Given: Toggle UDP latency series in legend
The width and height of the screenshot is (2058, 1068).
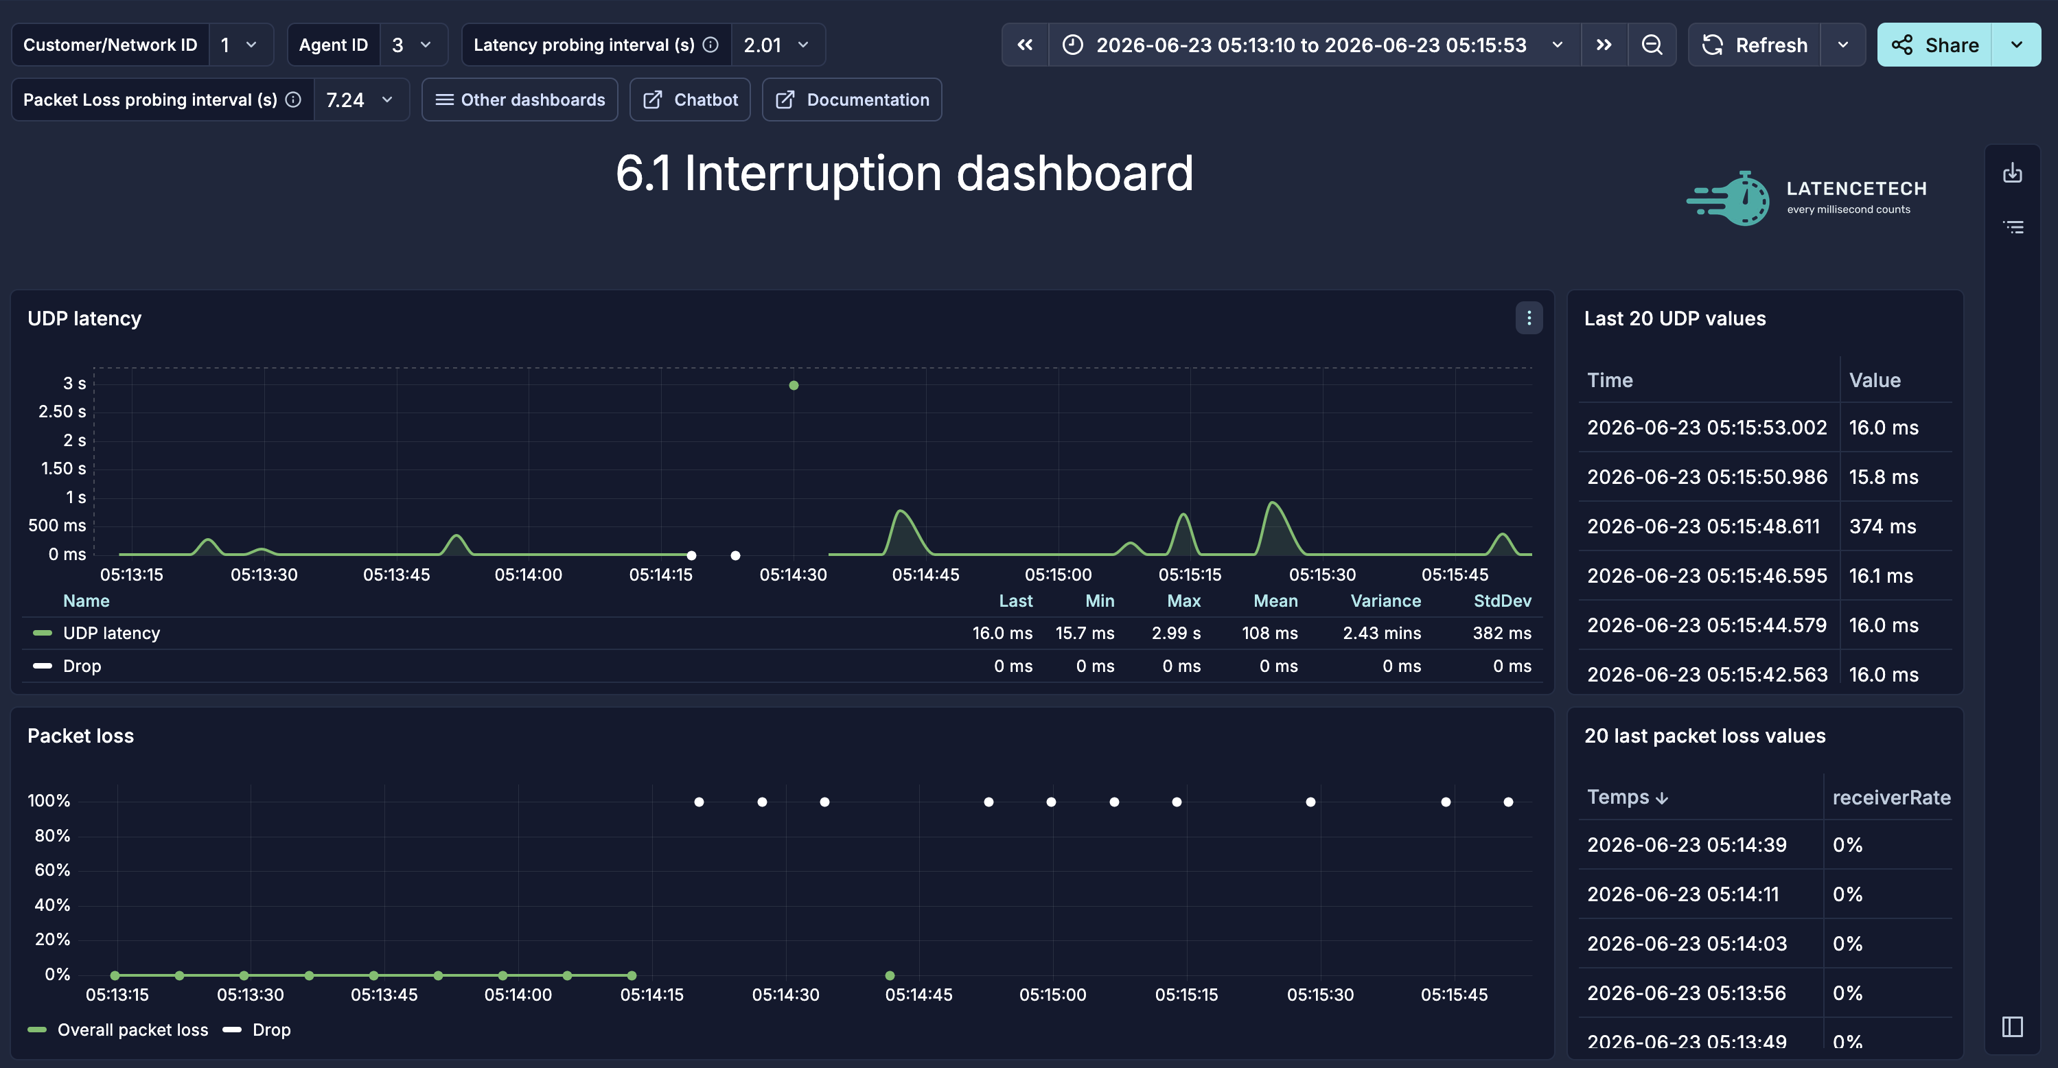Looking at the screenshot, I should (x=111, y=633).
